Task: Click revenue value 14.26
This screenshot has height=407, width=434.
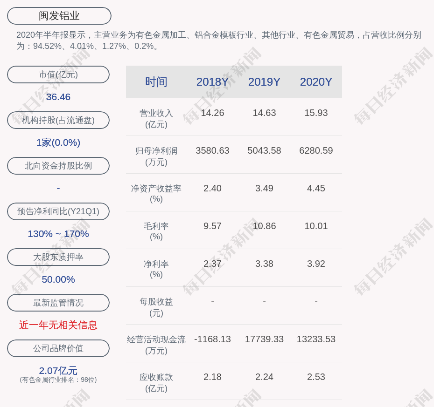Action: pyautogui.click(x=213, y=113)
